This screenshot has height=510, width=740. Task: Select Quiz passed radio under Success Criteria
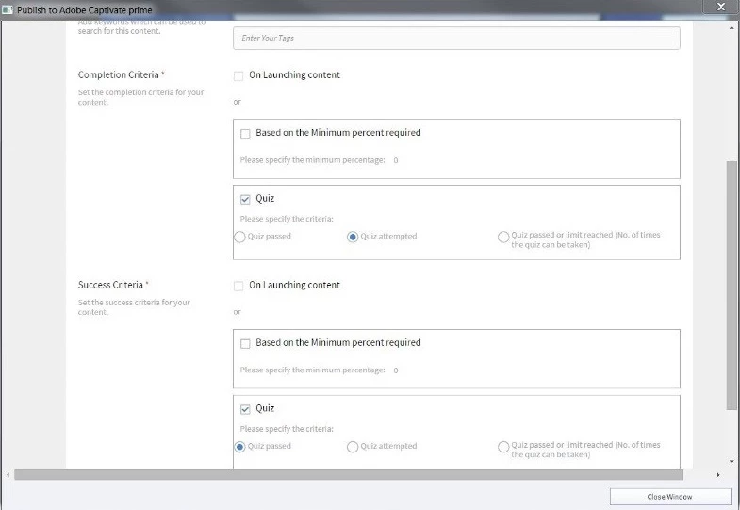coord(239,446)
